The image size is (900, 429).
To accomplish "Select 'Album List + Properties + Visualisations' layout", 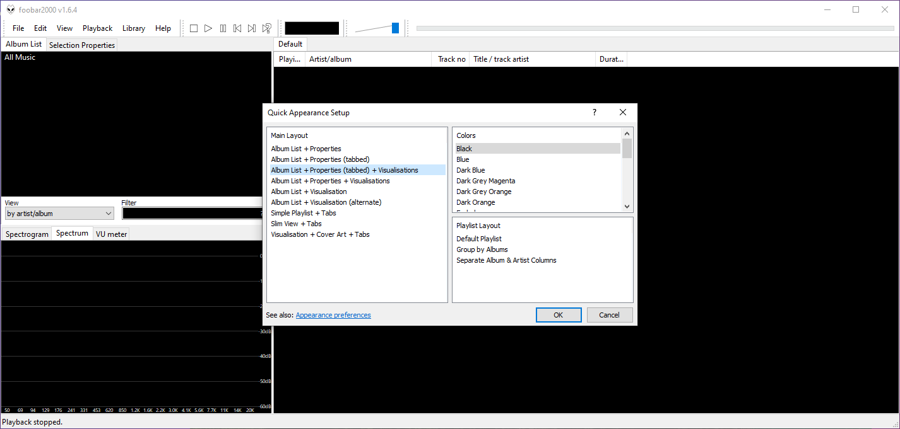I will click(330, 181).
